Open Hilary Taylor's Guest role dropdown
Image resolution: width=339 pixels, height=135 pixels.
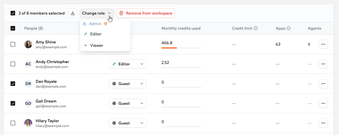pos(128,123)
